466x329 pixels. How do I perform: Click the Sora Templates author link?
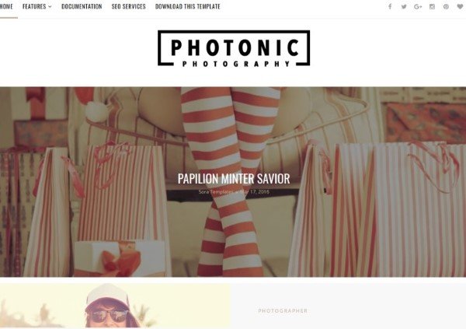(x=216, y=192)
